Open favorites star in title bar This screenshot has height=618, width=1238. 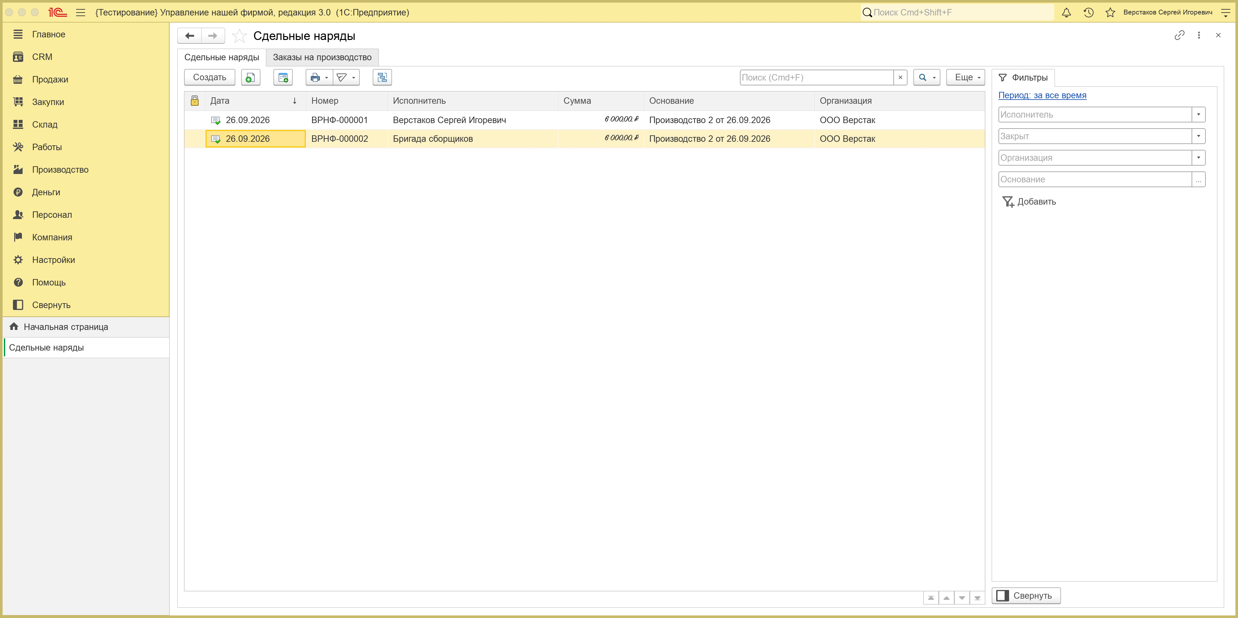(x=1110, y=13)
